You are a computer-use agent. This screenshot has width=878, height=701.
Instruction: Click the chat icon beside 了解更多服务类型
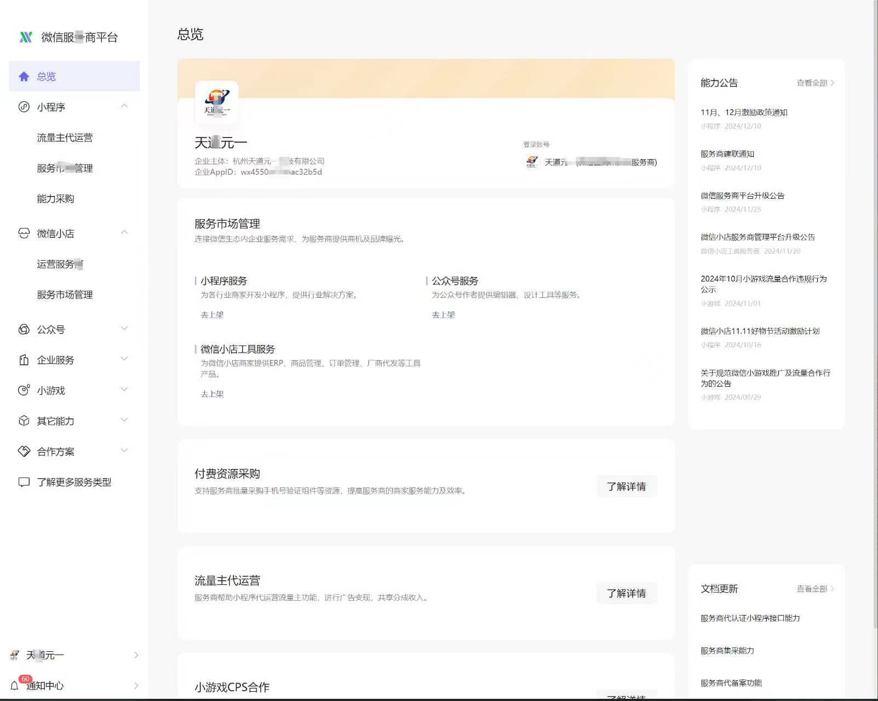[24, 482]
